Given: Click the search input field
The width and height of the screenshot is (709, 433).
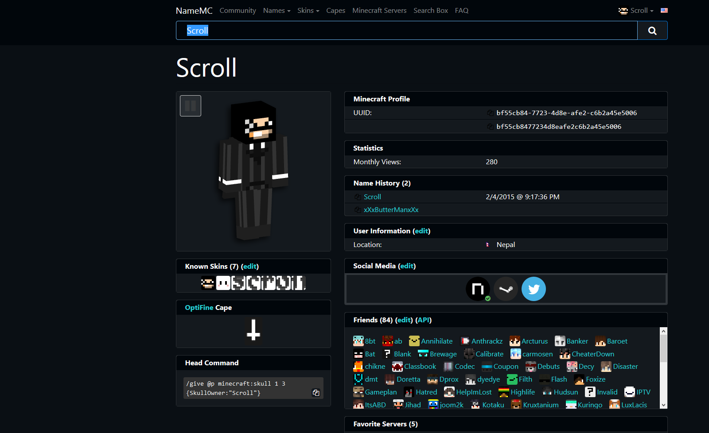Looking at the screenshot, I should (407, 31).
